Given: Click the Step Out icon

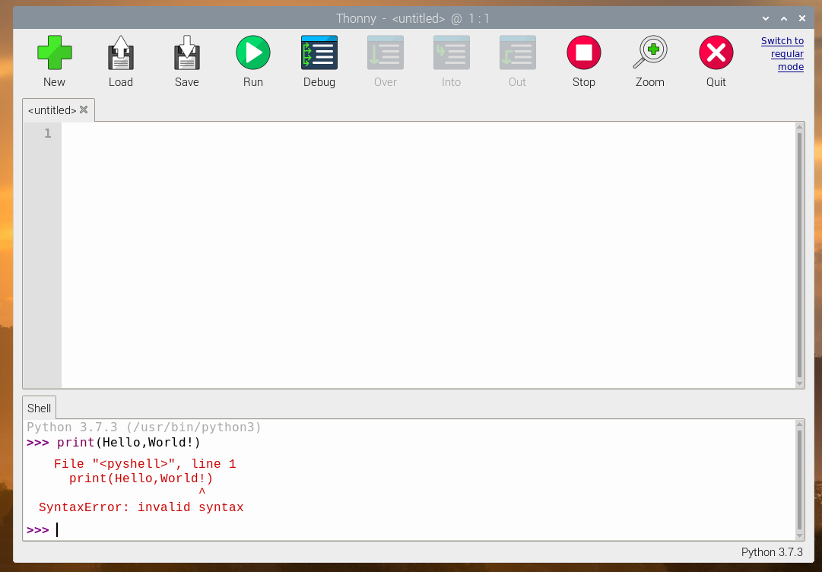Looking at the screenshot, I should 517,53.
